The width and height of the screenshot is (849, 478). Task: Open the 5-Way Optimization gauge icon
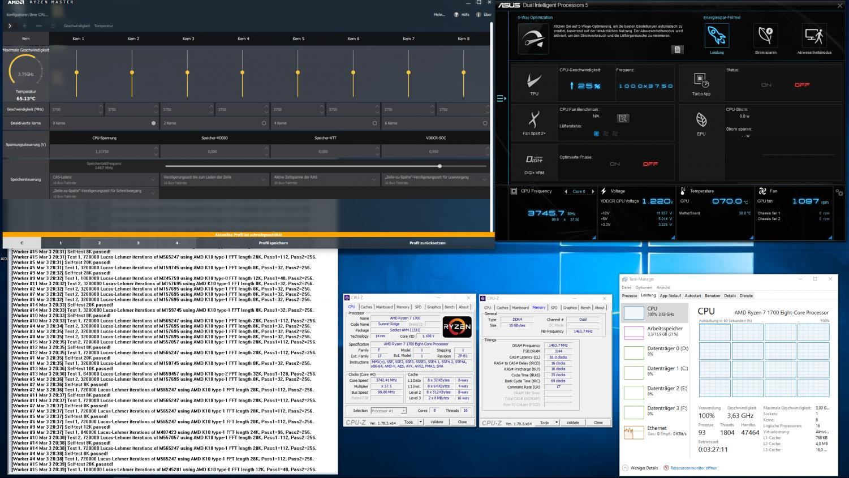coord(533,38)
